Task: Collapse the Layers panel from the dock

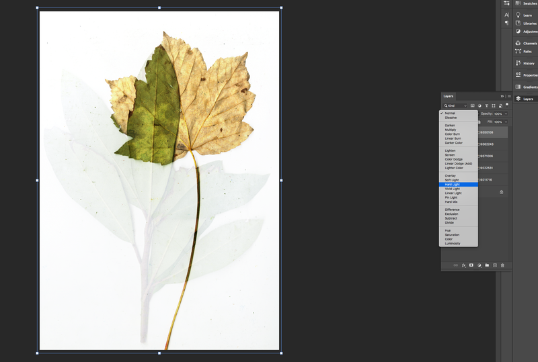Action: pos(527,99)
